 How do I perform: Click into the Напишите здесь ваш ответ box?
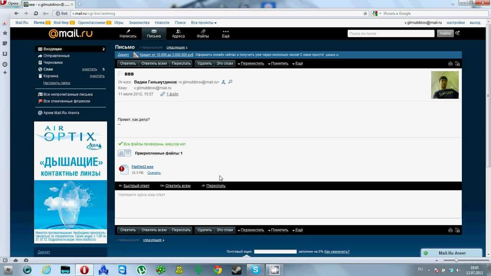point(288,204)
